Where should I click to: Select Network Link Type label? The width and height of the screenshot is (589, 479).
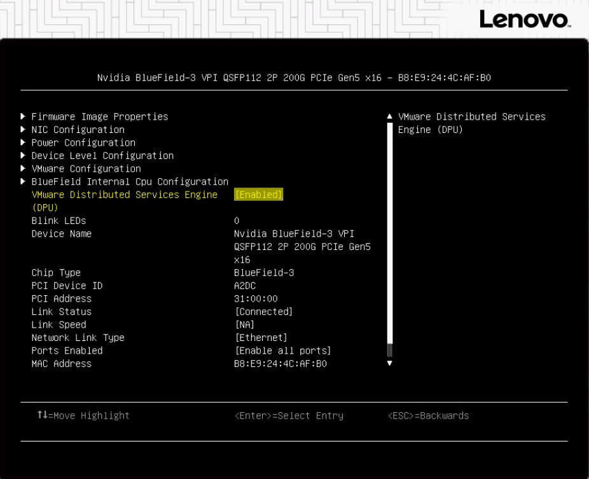(x=78, y=338)
